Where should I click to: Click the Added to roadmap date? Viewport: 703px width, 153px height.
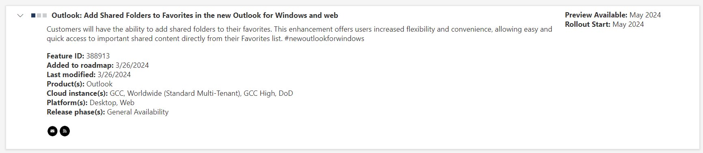[x=132, y=65]
